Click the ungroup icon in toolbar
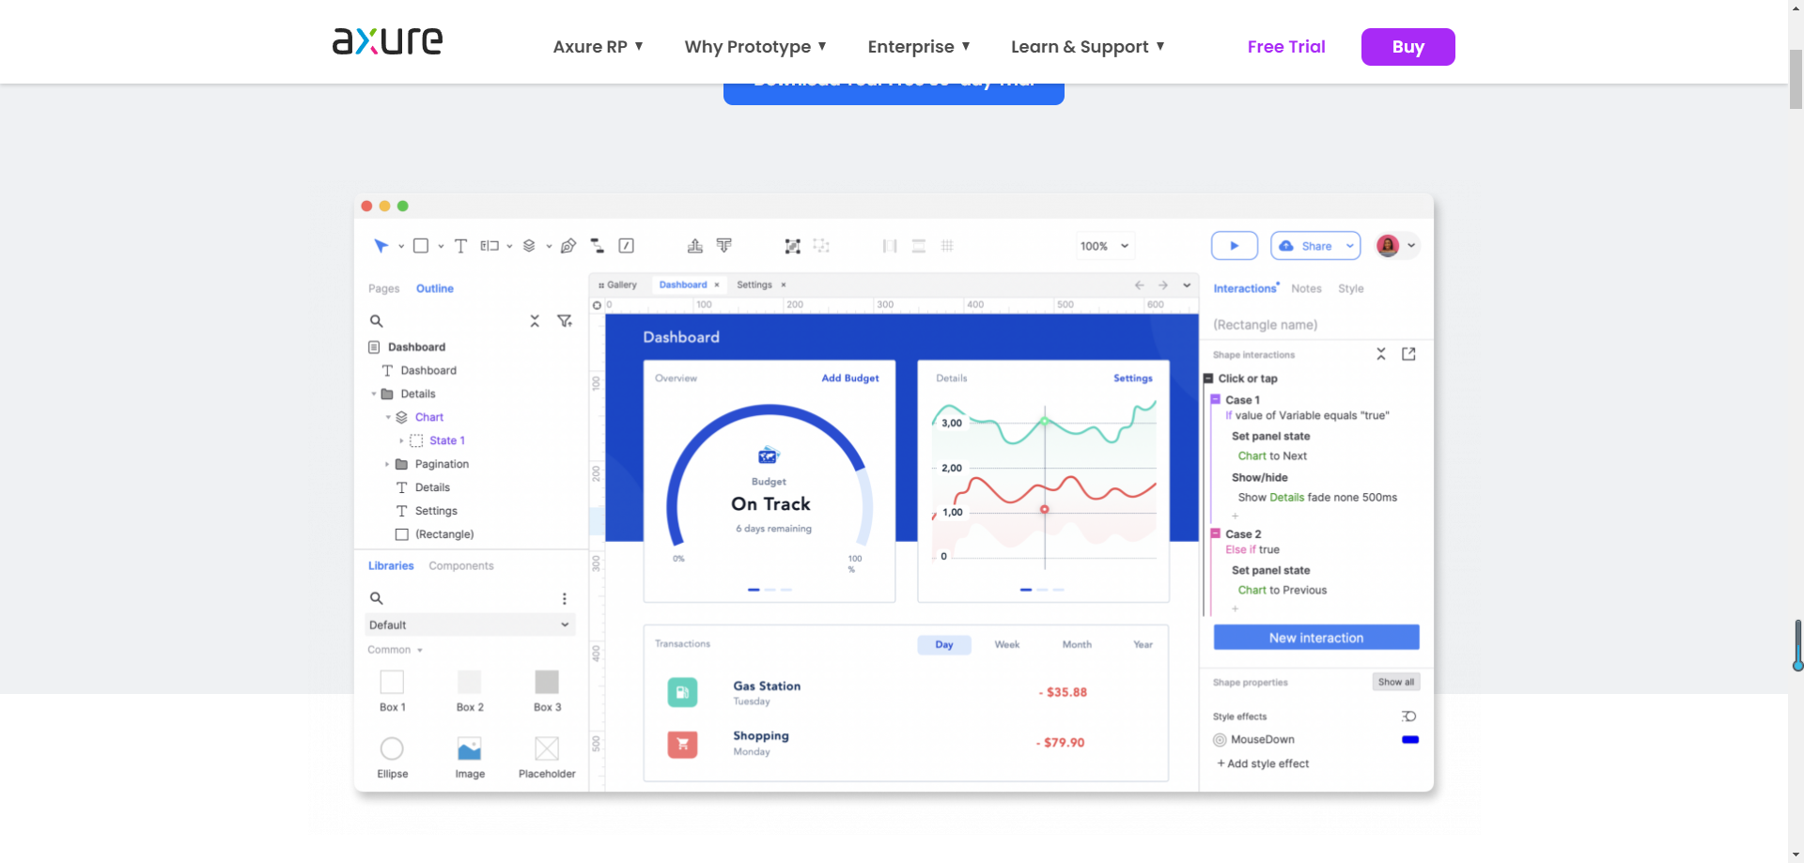The height and width of the screenshot is (863, 1804). click(x=821, y=246)
